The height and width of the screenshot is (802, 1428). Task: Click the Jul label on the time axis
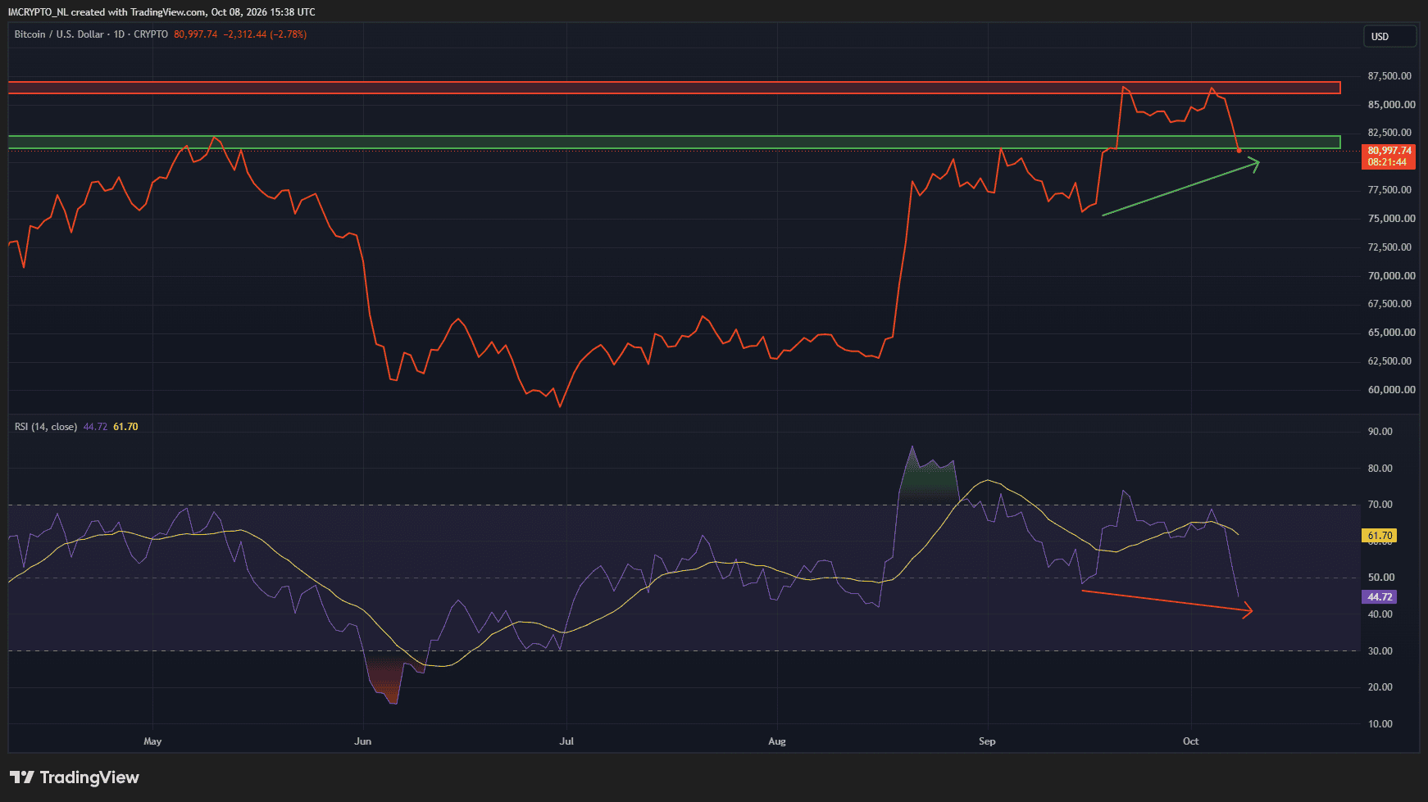click(566, 741)
